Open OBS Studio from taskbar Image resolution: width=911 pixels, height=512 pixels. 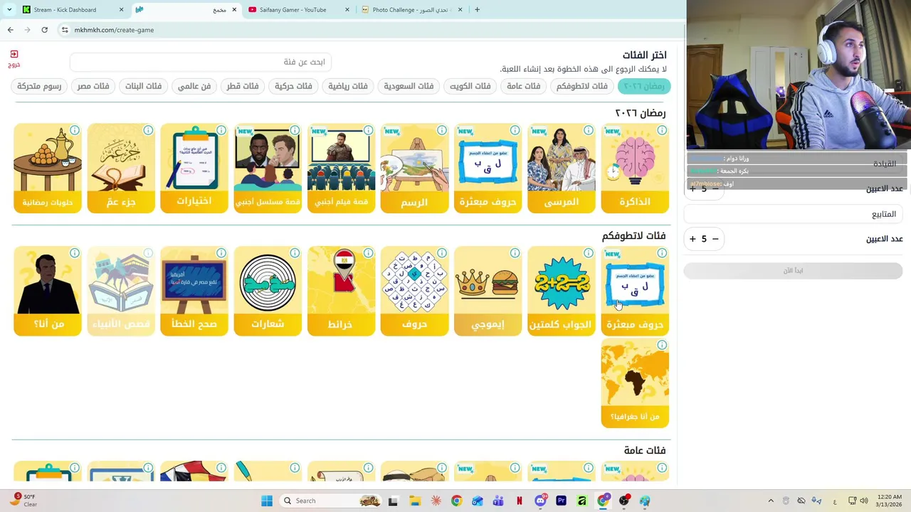click(624, 501)
